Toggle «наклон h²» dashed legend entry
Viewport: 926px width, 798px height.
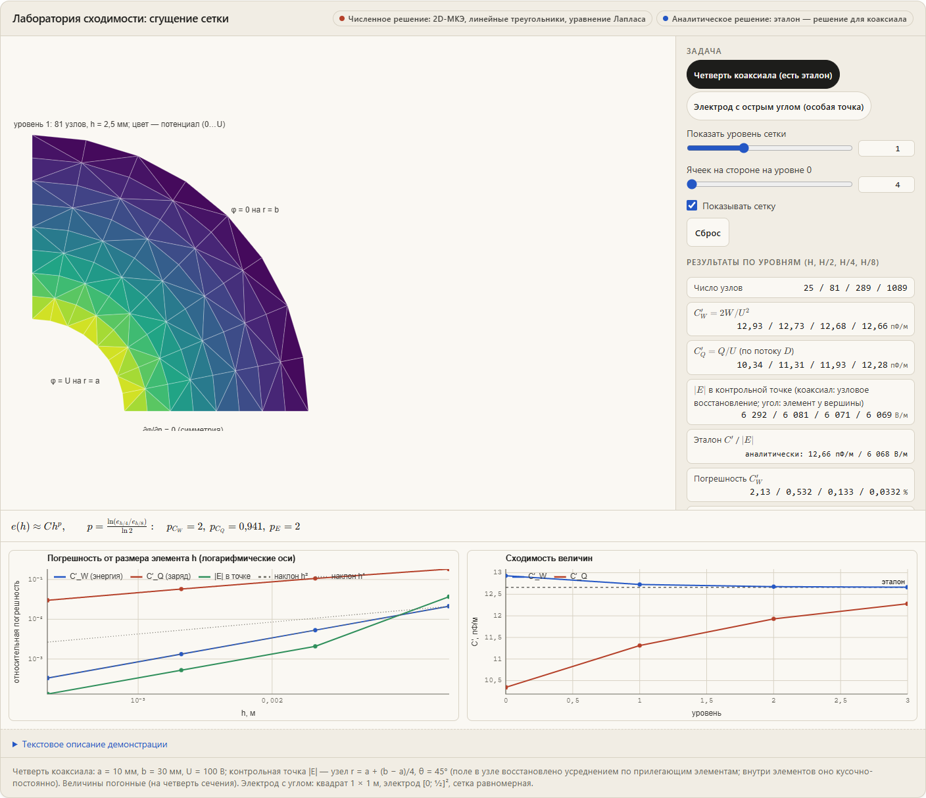click(283, 576)
